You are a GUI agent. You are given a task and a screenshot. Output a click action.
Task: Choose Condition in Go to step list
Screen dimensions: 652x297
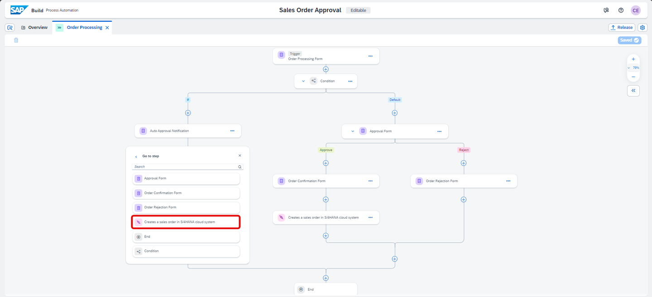(186, 251)
